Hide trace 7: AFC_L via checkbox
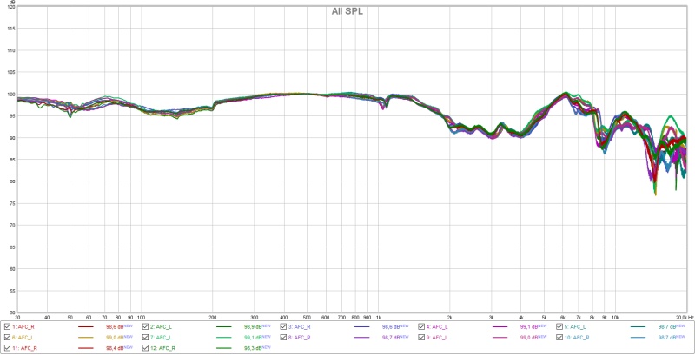This screenshot has height=355, width=695. [x=146, y=337]
